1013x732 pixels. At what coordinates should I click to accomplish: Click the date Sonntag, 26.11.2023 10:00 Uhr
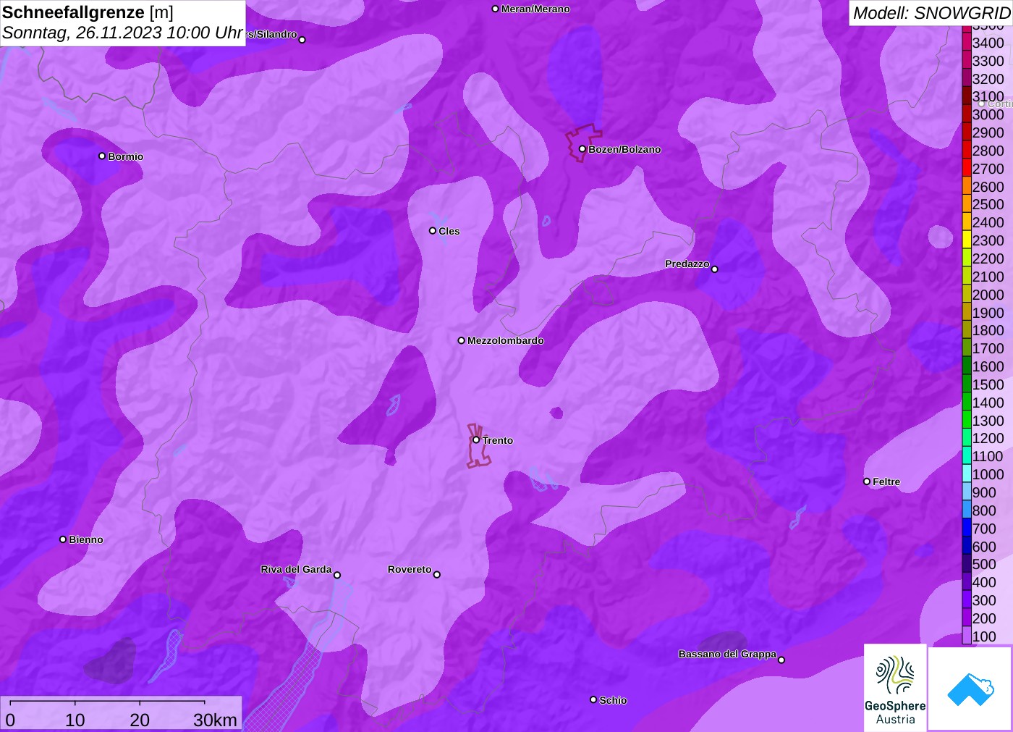(122, 33)
